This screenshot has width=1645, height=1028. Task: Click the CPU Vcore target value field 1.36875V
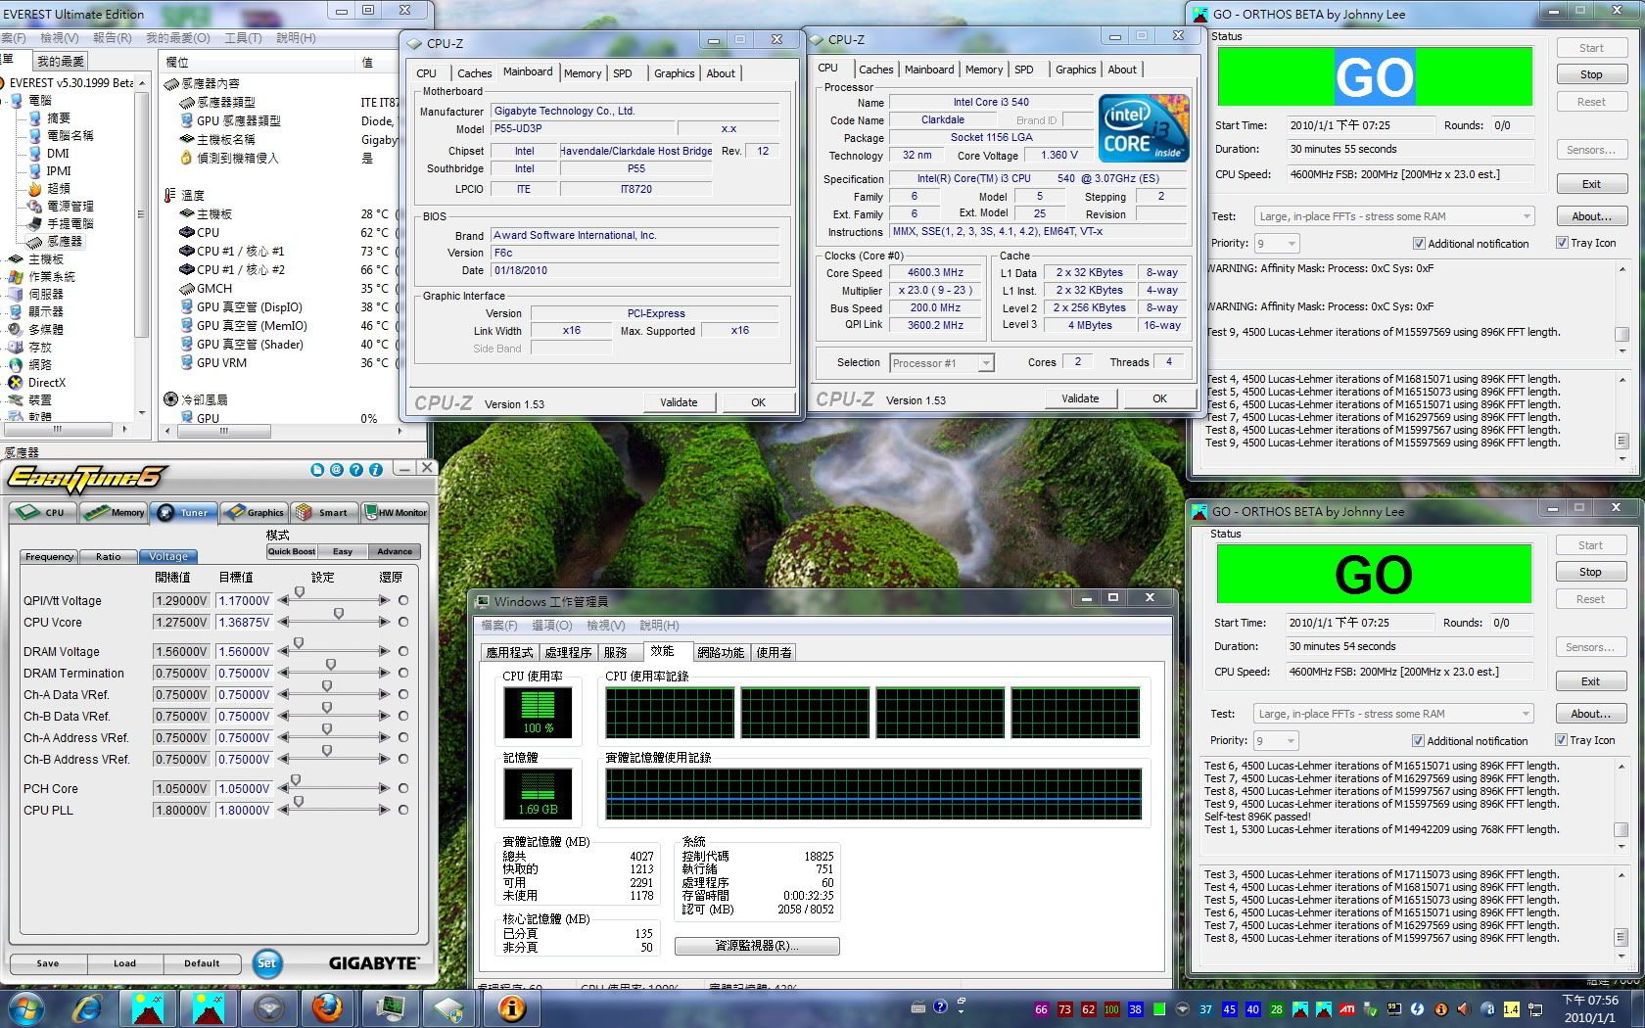244,622
